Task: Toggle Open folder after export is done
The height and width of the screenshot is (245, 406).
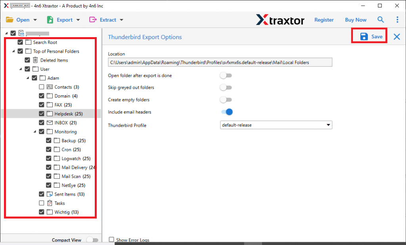Action: (x=226, y=75)
